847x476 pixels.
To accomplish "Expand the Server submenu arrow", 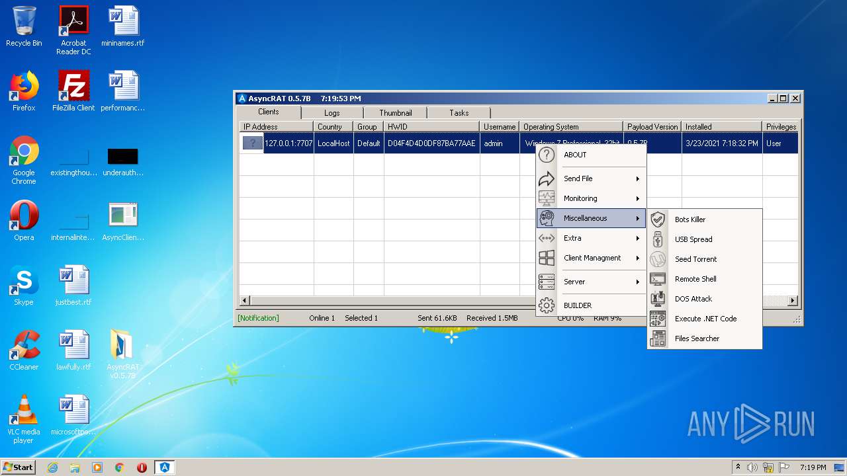I will (x=638, y=282).
